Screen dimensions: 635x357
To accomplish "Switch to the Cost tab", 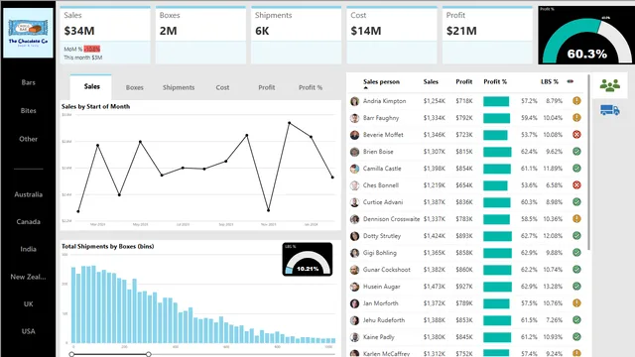I will pyautogui.click(x=222, y=87).
